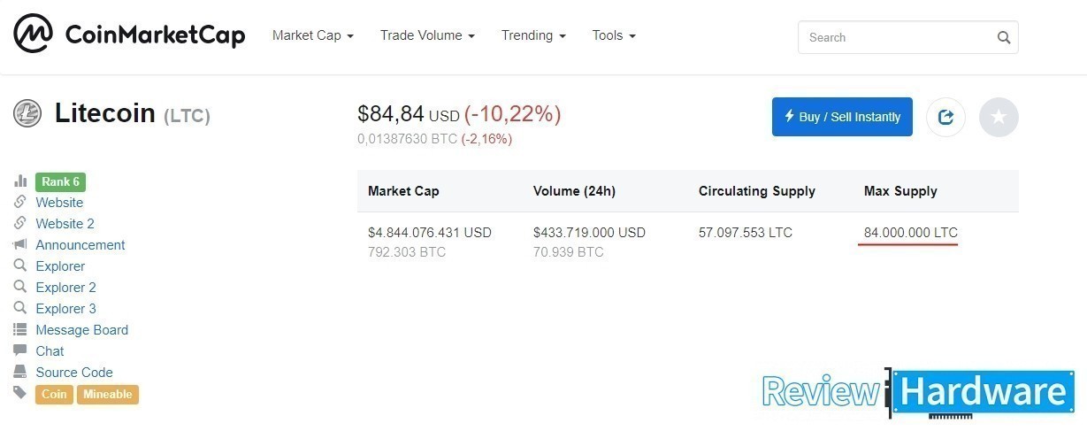Image resolution: width=1087 pixels, height=431 pixels.
Task: Click Buy / Sell Instantly button
Action: click(842, 117)
